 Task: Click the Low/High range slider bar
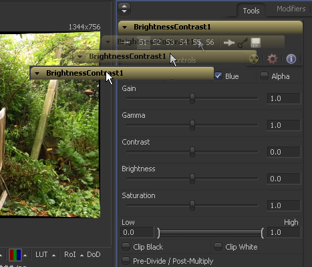pyautogui.click(x=210, y=233)
